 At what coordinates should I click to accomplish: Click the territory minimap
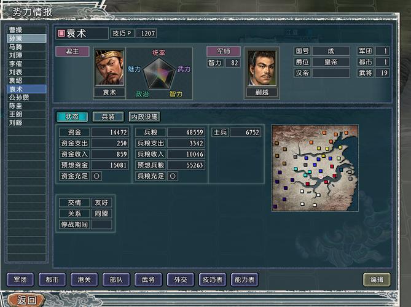tap(315, 168)
